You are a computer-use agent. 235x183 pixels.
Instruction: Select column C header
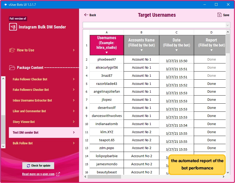[x=177, y=32]
